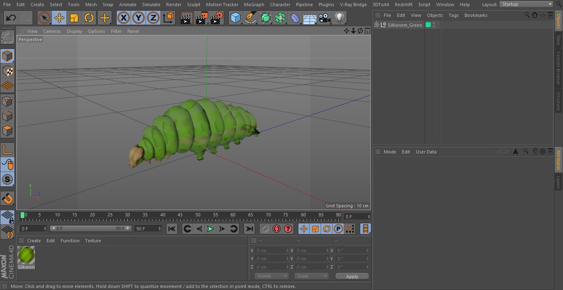563x290 pixels.
Task: Open the Content Browser side tab
Action: pyautogui.click(x=558, y=68)
